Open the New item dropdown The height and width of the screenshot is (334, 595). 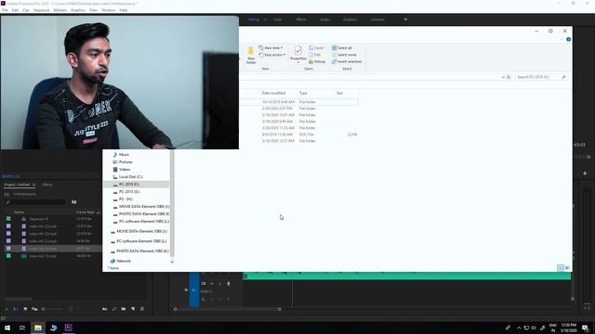click(271, 48)
